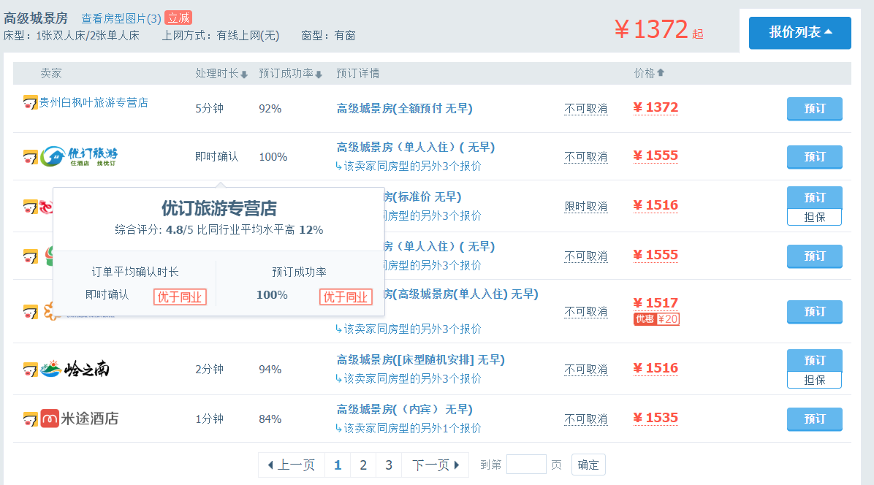Click the 岭之南 seller logo
The image size is (874, 485).
(75, 369)
